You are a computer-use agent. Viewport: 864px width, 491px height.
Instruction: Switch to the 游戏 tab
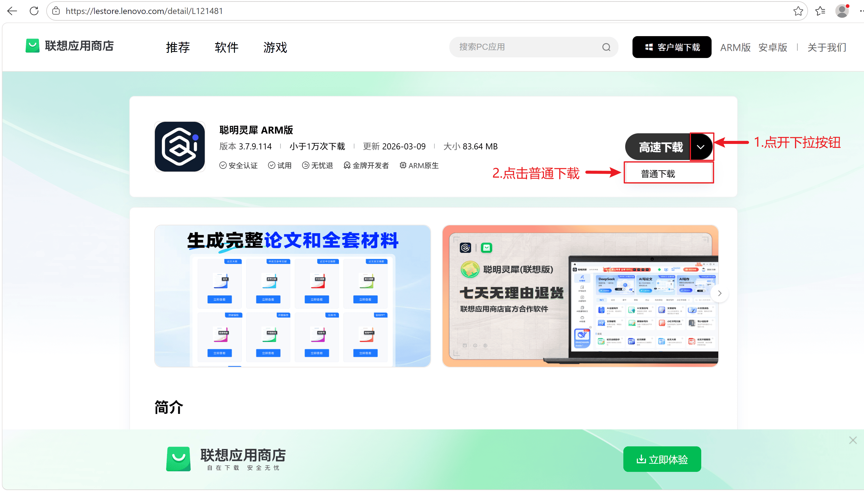(275, 47)
